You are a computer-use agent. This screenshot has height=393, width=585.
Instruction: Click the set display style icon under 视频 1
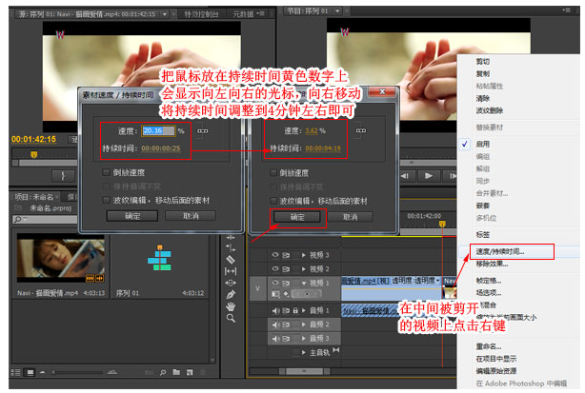[x=275, y=294]
